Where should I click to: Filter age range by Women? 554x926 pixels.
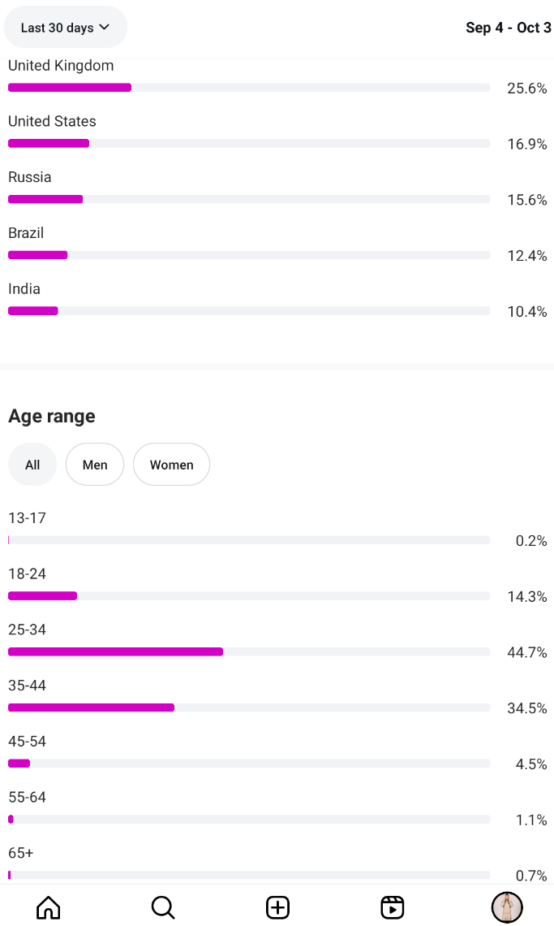(171, 465)
